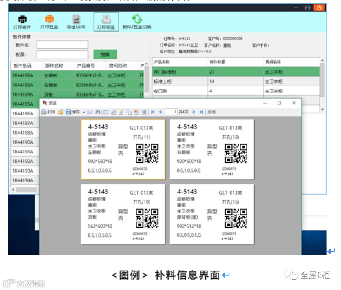Image resolution: width=341 pixels, height=290 pixels.
Task: Select barcode row 1844188A
Action: [x=25, y=133]
